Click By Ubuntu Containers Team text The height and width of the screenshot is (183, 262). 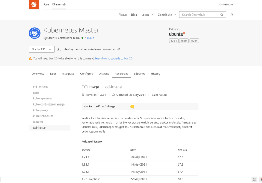(61, 38)
